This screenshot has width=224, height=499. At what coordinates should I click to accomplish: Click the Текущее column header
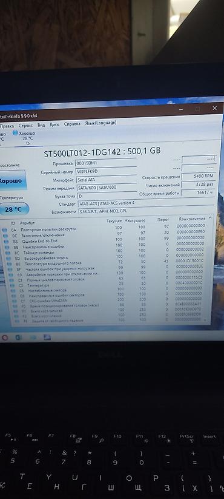pyautogui.click(x=114, y=220)
